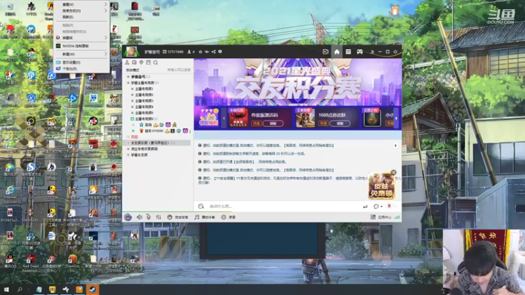Expand the 主播专用房1 room node

tap(133, 89)
